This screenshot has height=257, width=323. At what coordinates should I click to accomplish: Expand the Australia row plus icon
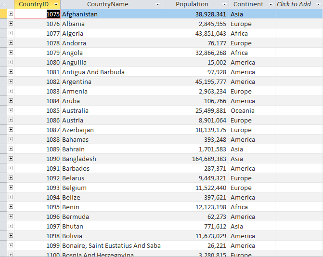click(x=11, y=110)
